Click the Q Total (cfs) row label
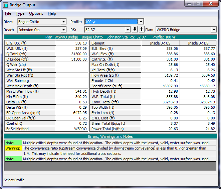 pos(30,54)
